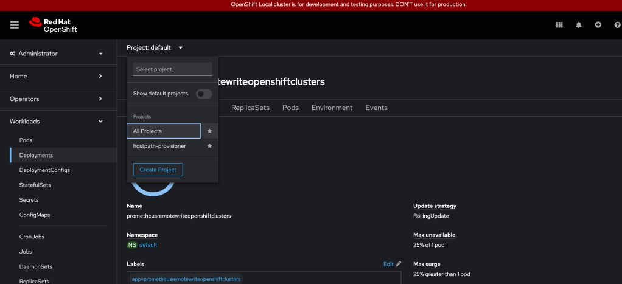Open the application launcher grid icon
The width and height of the screenshot is (622, 284).
tap(559, 24)
